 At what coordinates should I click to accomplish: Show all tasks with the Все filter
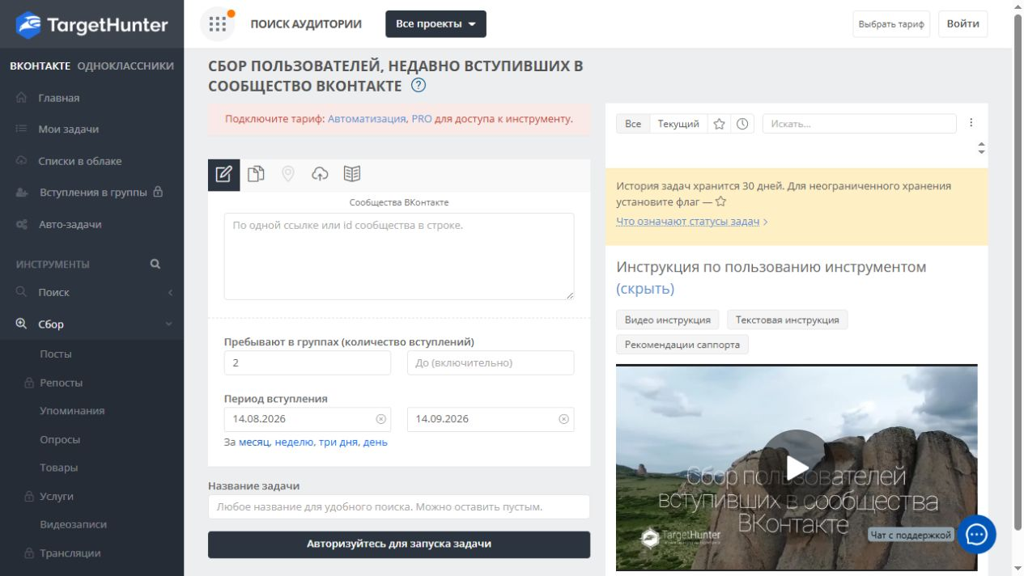click(633, 124)
